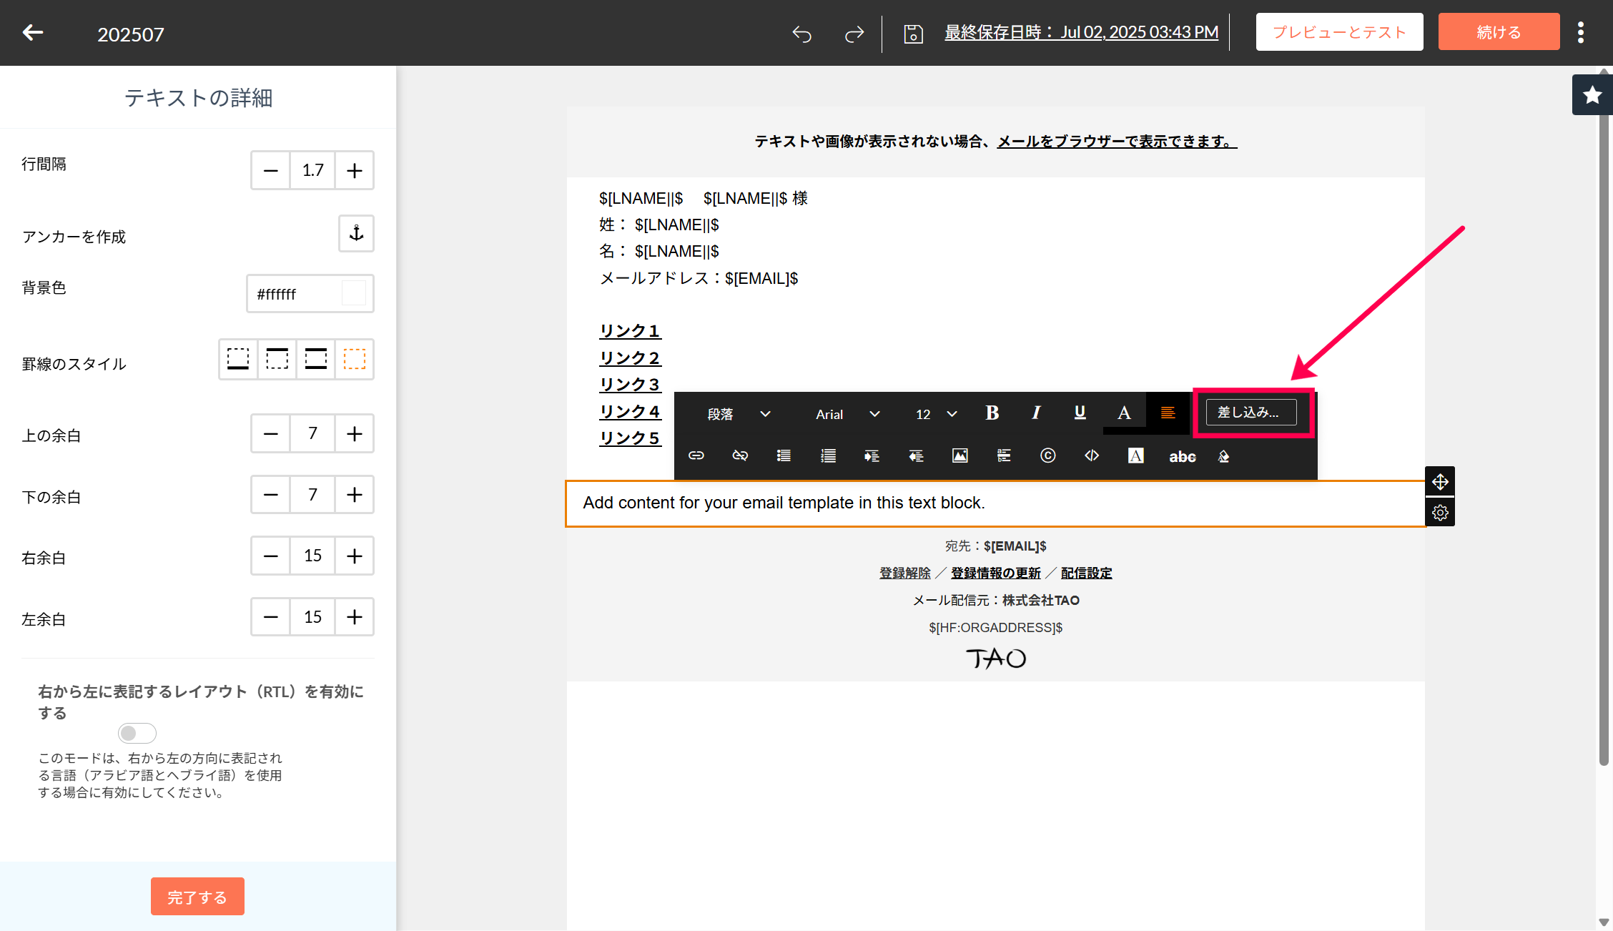Click the 差し込み merge tag button
The width and height of the screenshot is (1613, 931).
pyautogui.click(x=1251, y=413)
